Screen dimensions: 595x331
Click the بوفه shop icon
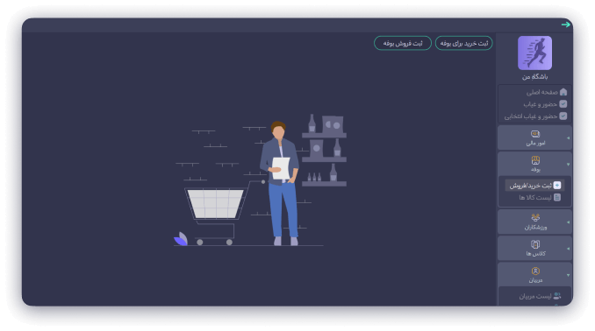pyautogui.click(x=535, y=160)
